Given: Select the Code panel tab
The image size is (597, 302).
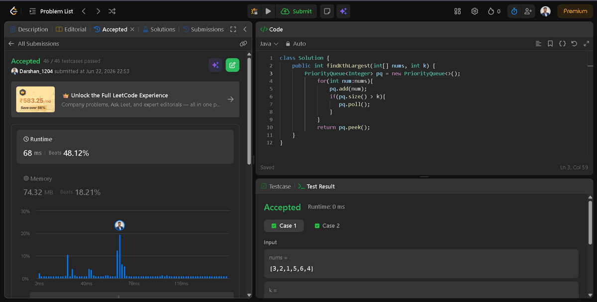Looking at the screenshot, I should [x=272, y=29].
